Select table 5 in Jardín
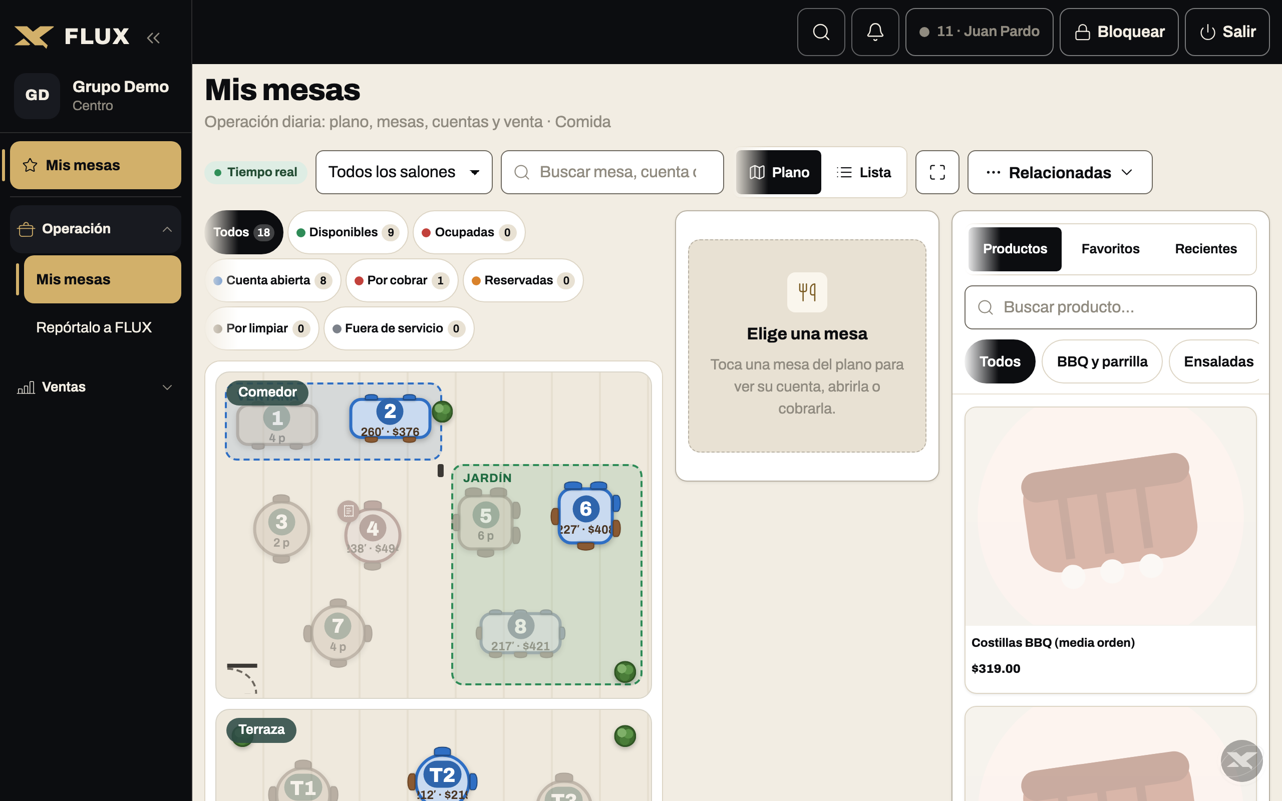 click(486, 522)
